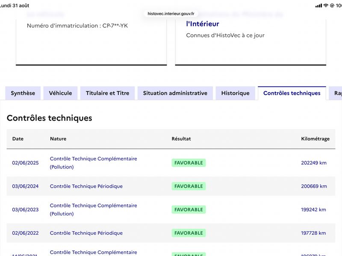This screenshot has width=342, height=256.
Task: Click the Date column header
Action: point(18,139)
